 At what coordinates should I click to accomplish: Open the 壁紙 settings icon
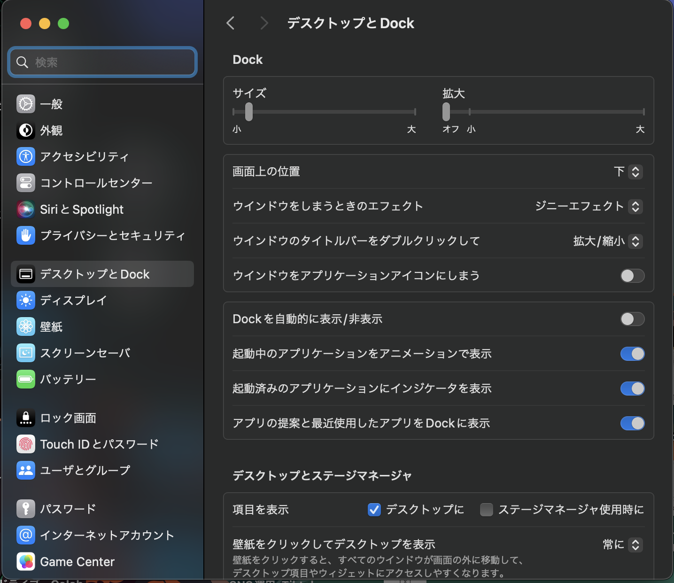click(26, 326)
